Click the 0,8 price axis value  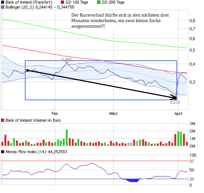pos(192,21)
